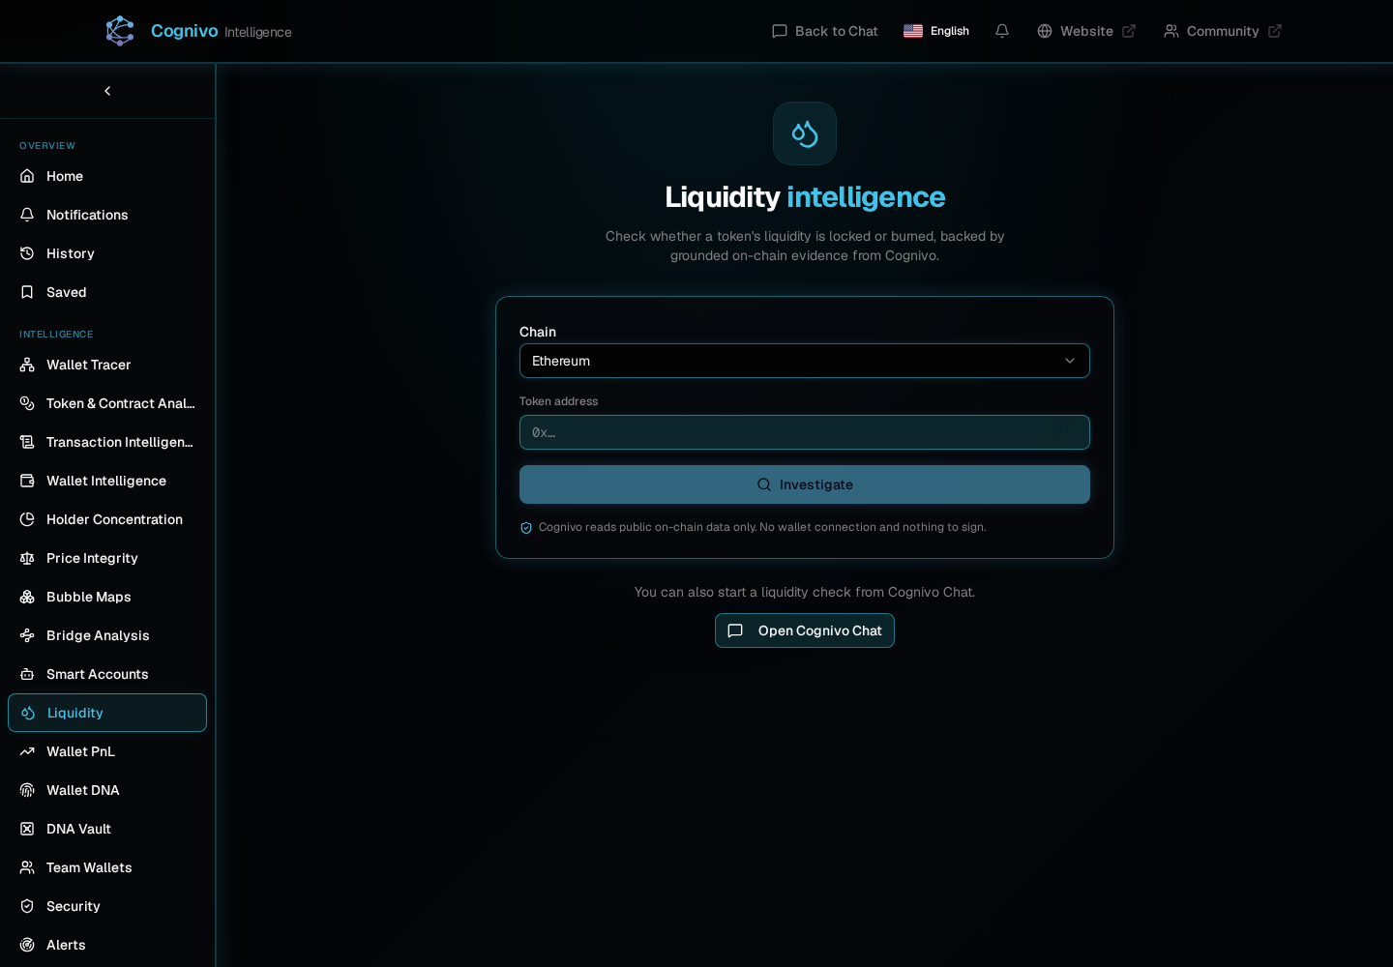Click the Liquidity droplet icon in sidebar
1393x967 pixels.
pyautogui.click(x=28, y=713)
